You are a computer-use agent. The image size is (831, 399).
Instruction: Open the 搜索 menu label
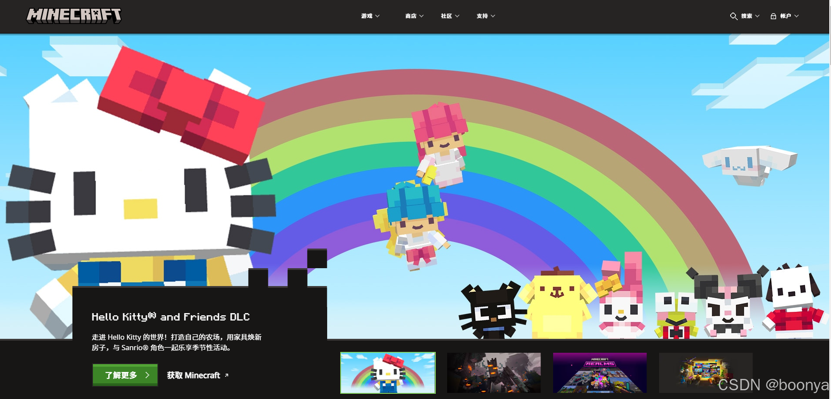(746, 16)
